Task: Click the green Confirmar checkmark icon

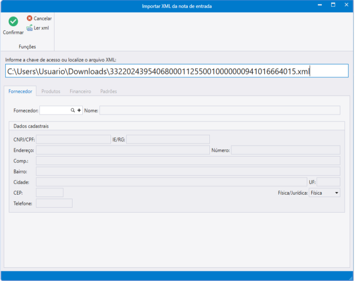Action: coord(13,21)
